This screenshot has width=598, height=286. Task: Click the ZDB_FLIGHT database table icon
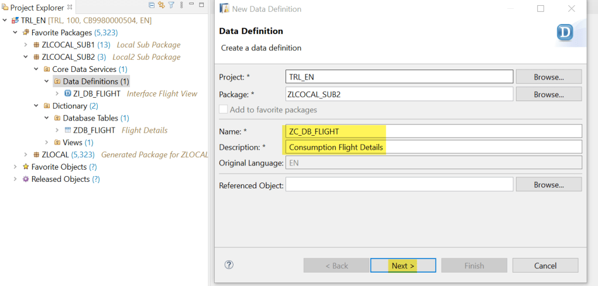[x=67, y=130]
